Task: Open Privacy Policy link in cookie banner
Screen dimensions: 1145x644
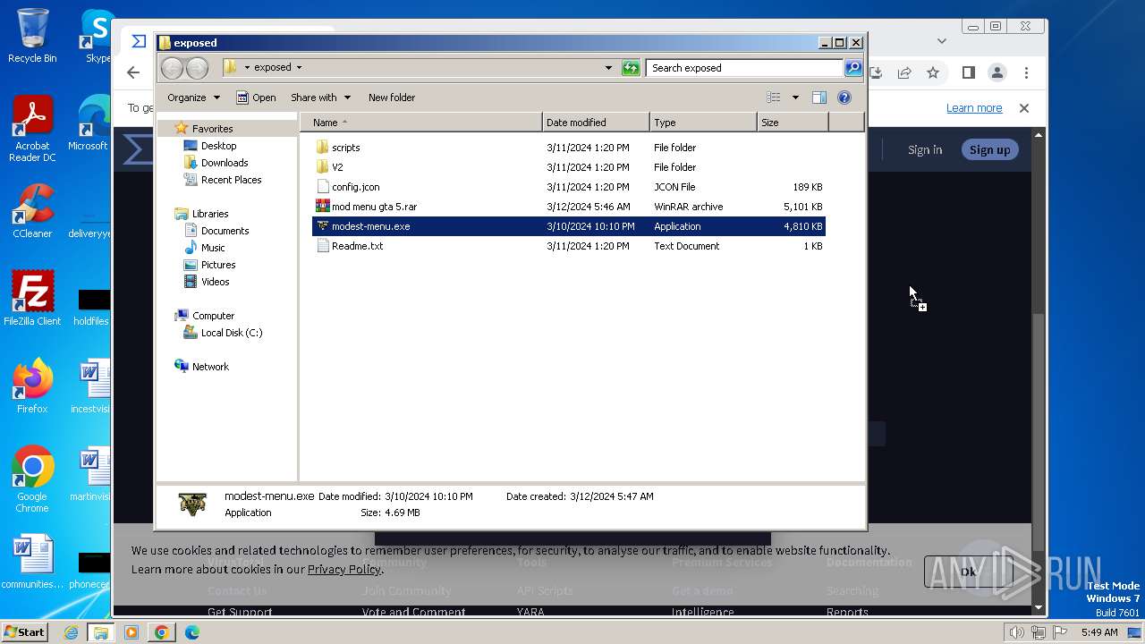Action: [x=343, y=570]
